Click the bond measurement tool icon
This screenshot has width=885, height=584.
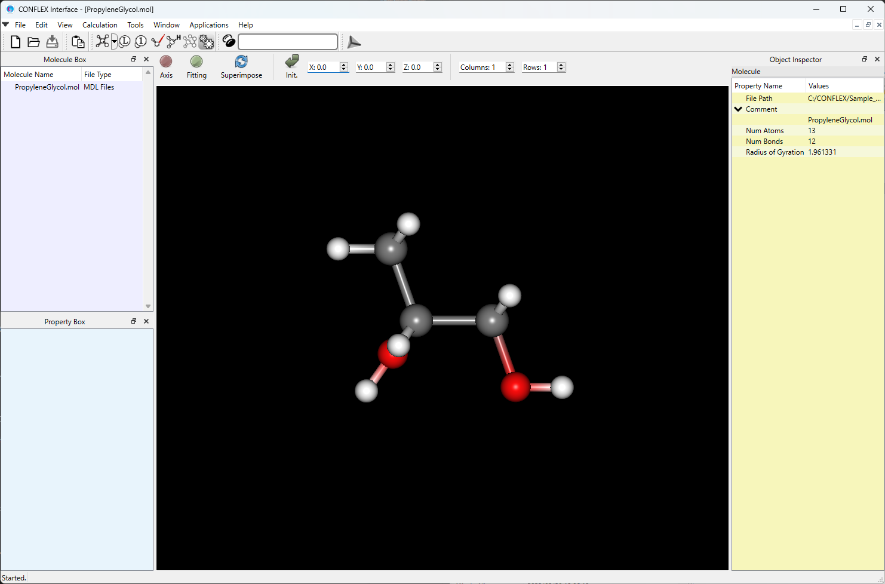tap(157, 42)
